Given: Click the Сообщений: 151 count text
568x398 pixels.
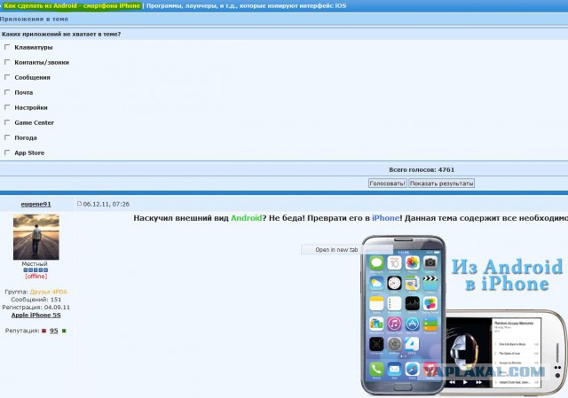Looking at the screenshot, I should (x=35, y=300).
